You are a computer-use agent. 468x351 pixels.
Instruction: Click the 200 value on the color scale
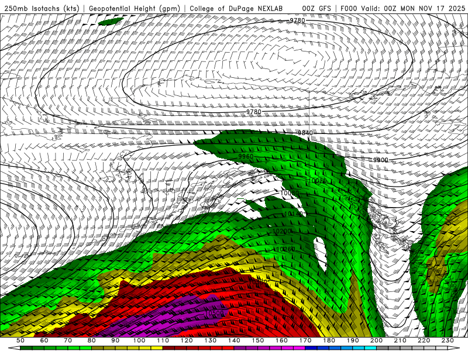(376, 340)
